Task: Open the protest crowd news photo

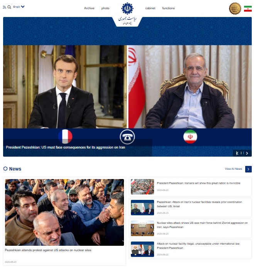Action: (64, 212)
